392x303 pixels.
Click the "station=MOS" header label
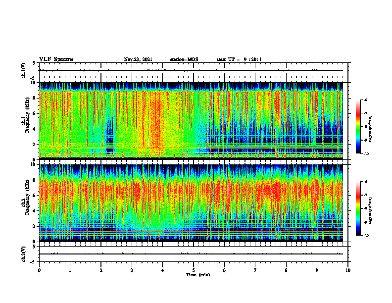coord(184,59)
